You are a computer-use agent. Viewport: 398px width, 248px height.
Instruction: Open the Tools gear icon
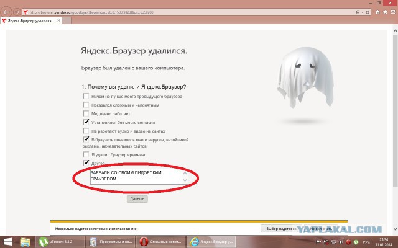[393, 12]
